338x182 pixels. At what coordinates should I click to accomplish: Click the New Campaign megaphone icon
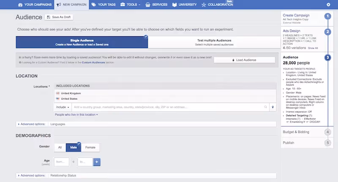pyautogui.click(x=59, y=5)
